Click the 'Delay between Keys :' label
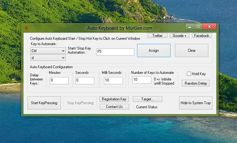Image resolution: width=237 pixels, height=143 pixels. (37, 79)
